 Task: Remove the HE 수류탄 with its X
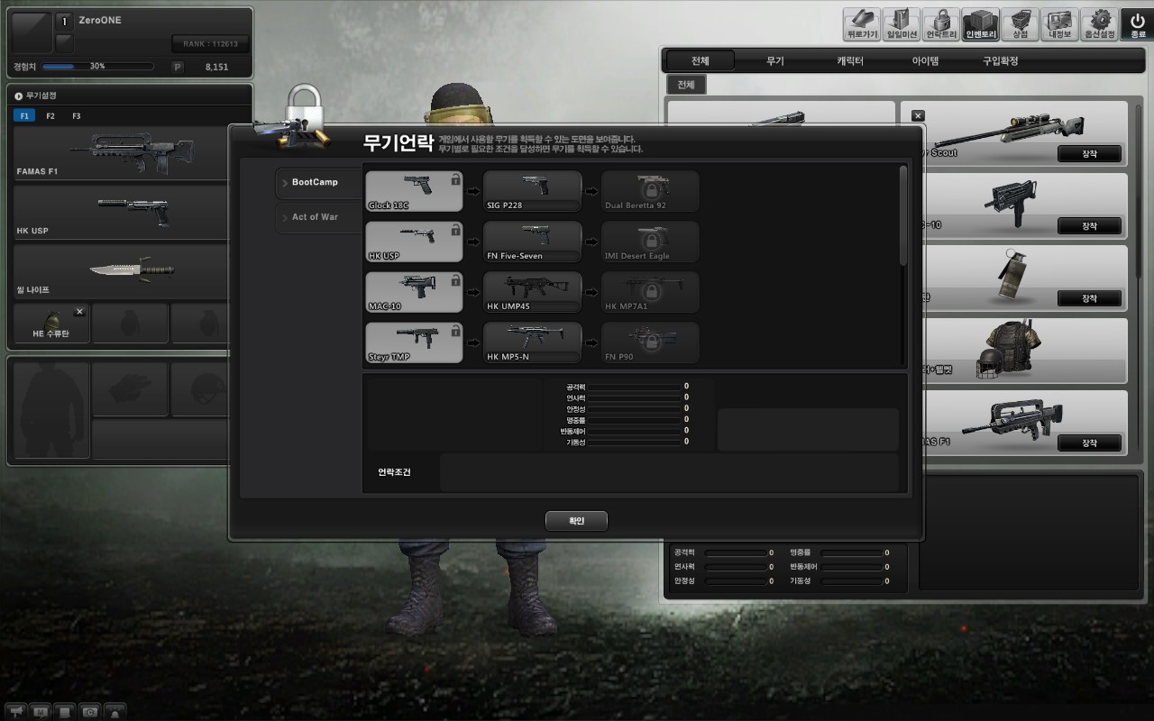point(79,312)
